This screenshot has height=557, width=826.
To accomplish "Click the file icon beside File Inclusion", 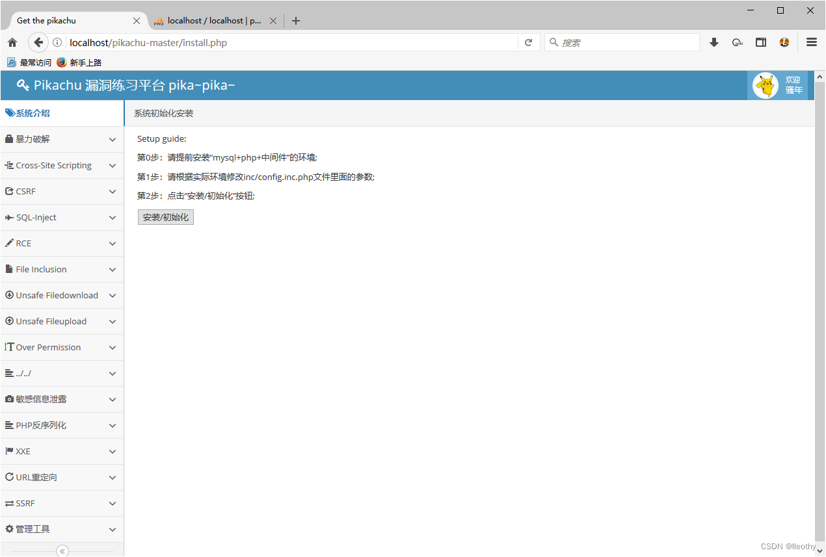I will (x=9, y=269).
